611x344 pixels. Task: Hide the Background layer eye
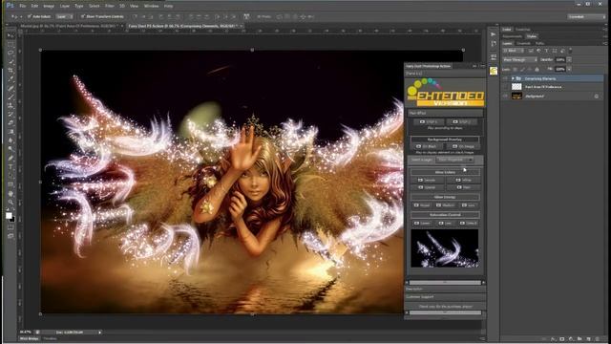pos(505,96)
